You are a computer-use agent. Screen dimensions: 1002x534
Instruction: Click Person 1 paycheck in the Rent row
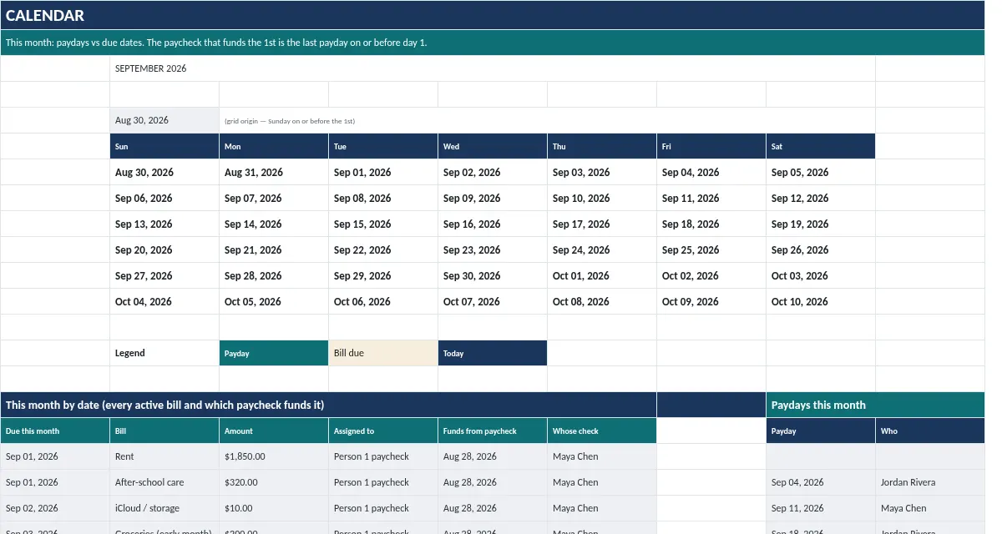383,456
